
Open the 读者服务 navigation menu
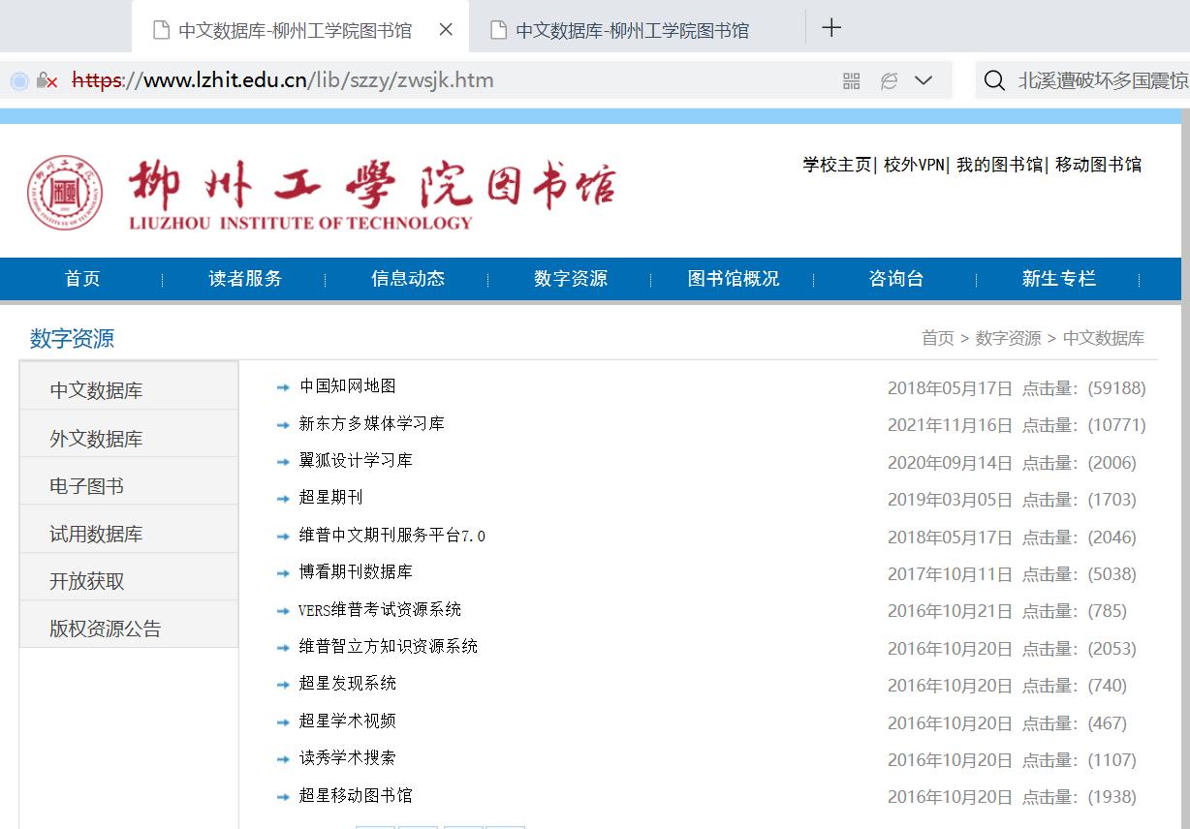click(245, 279)
